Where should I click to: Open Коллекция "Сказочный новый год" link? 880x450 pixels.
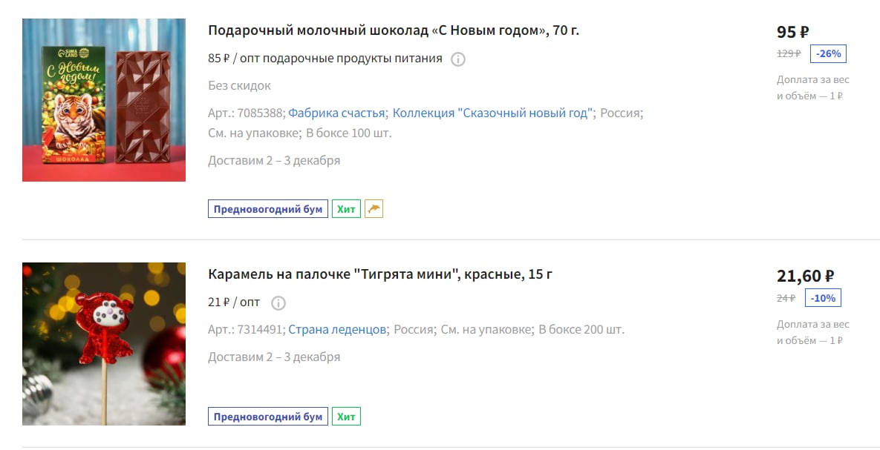pos(493,113)
